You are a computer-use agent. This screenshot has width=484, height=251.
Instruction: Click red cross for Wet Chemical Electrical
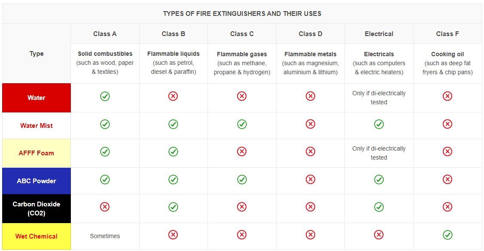(379, 235)
